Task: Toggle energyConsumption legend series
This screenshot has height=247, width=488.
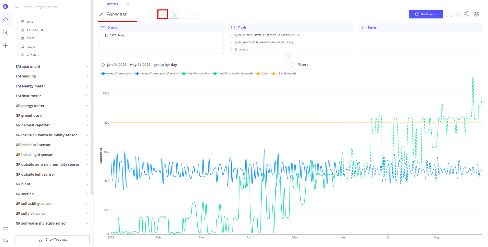Action: click(116, 73)
